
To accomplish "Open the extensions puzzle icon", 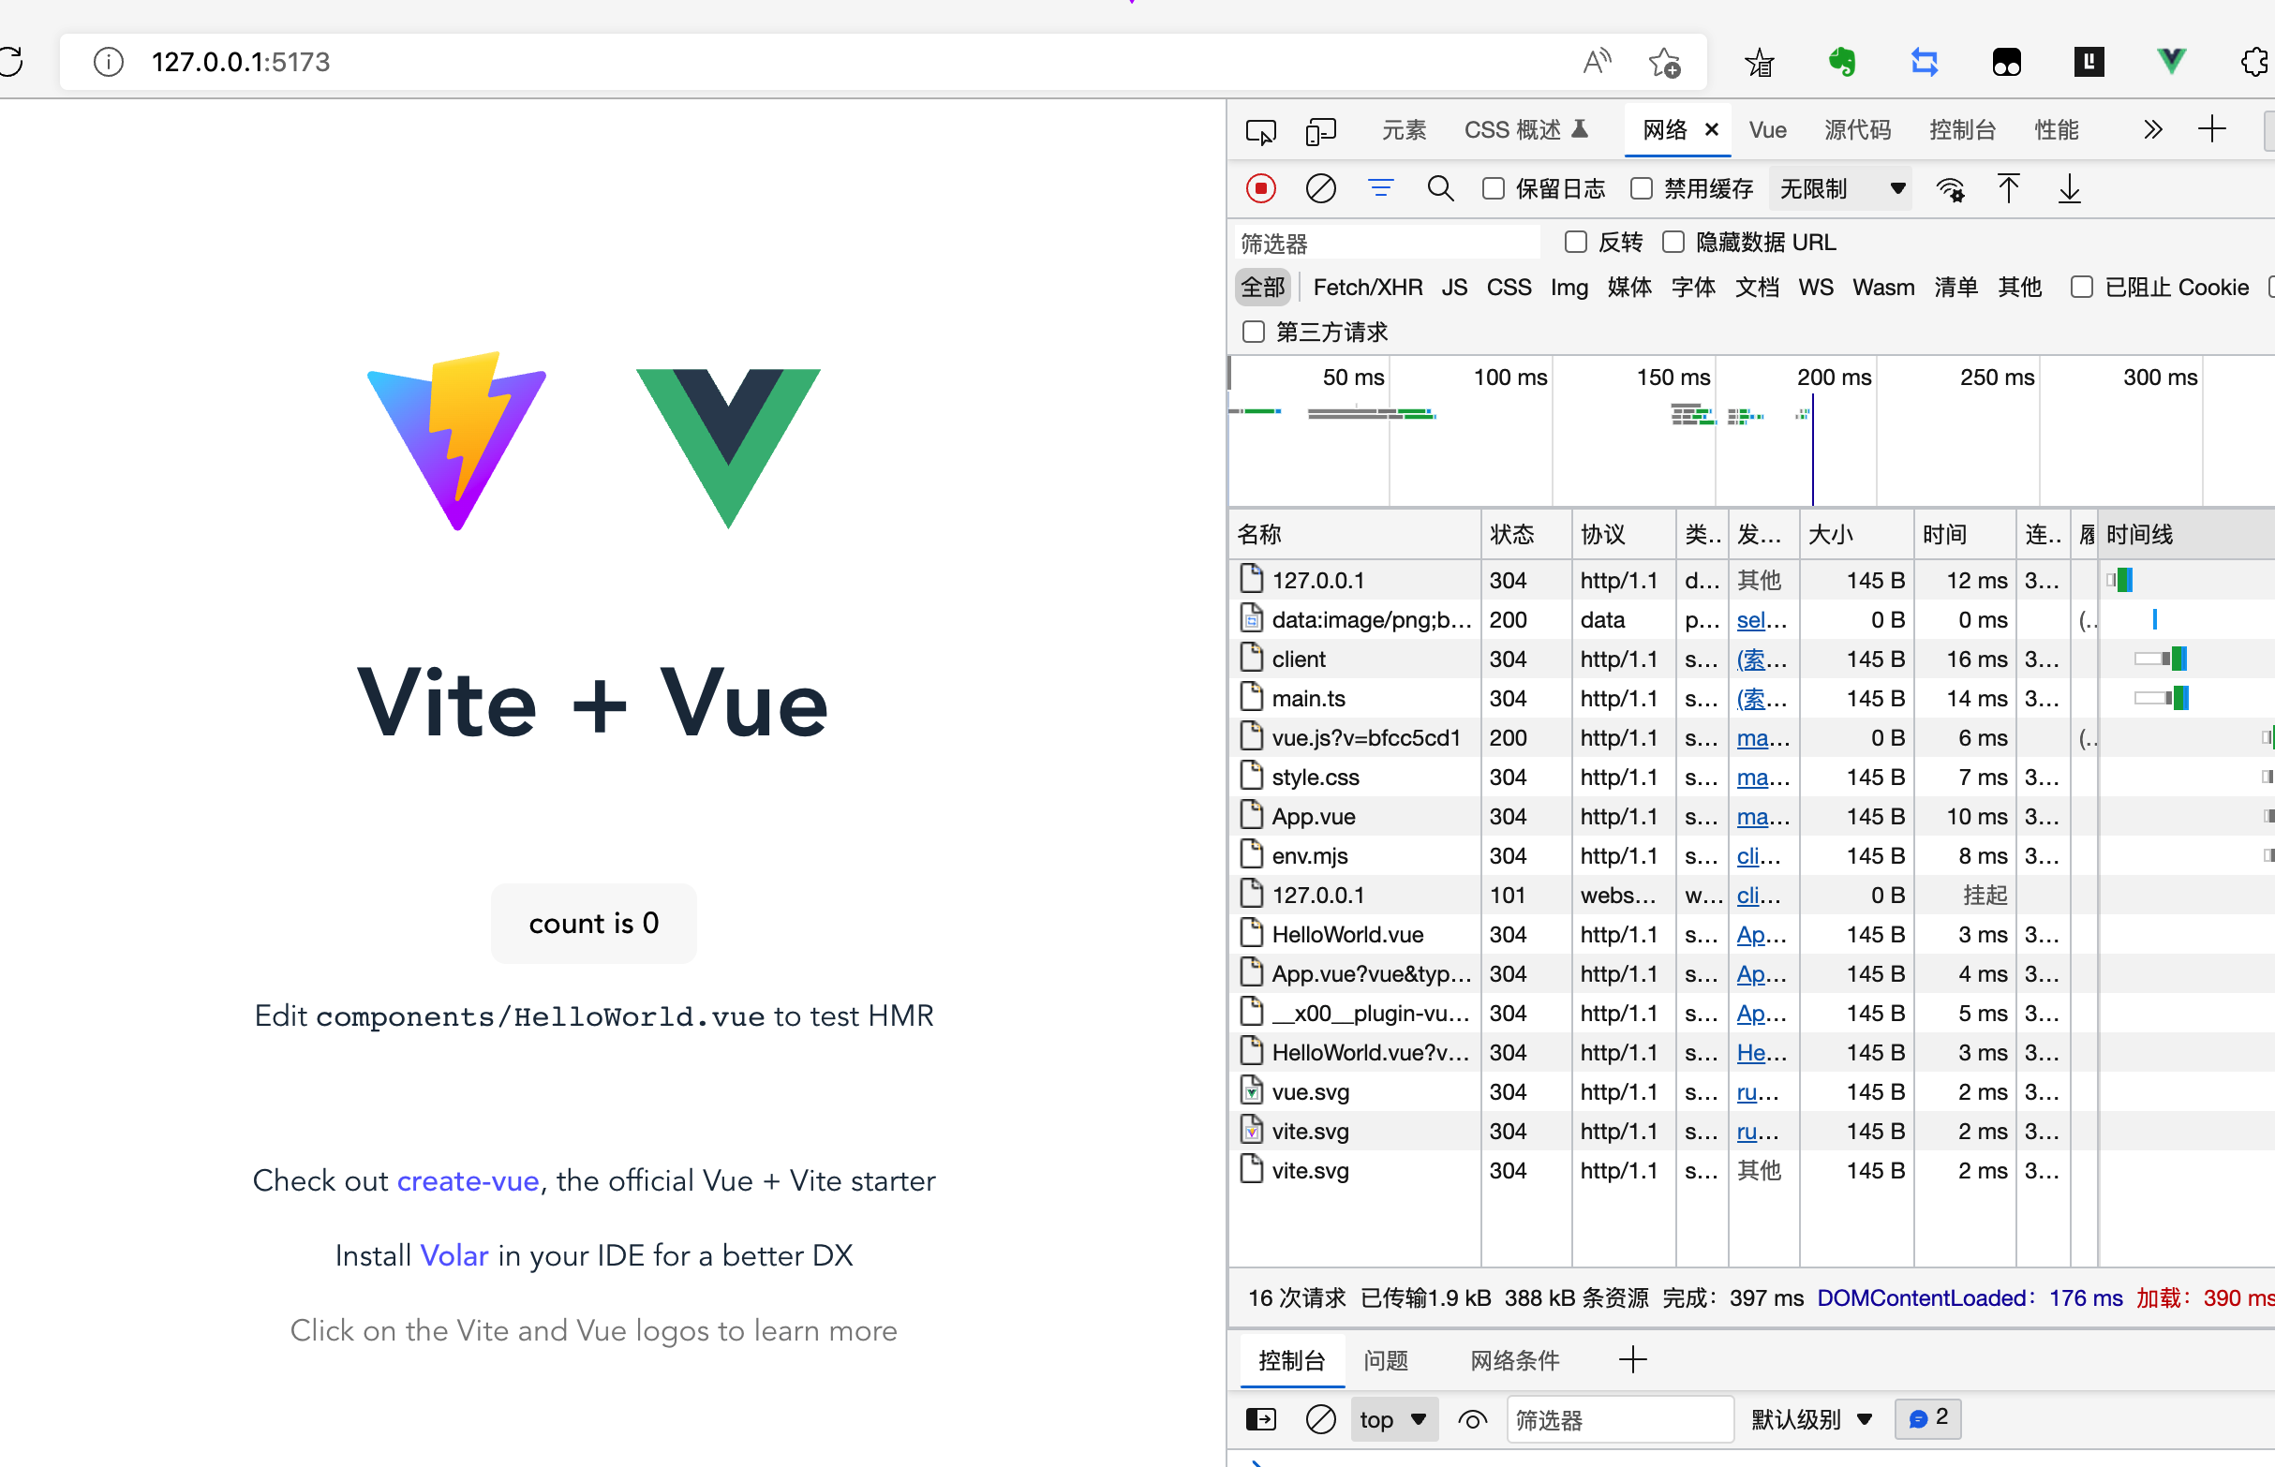I will coord(2256,62).
